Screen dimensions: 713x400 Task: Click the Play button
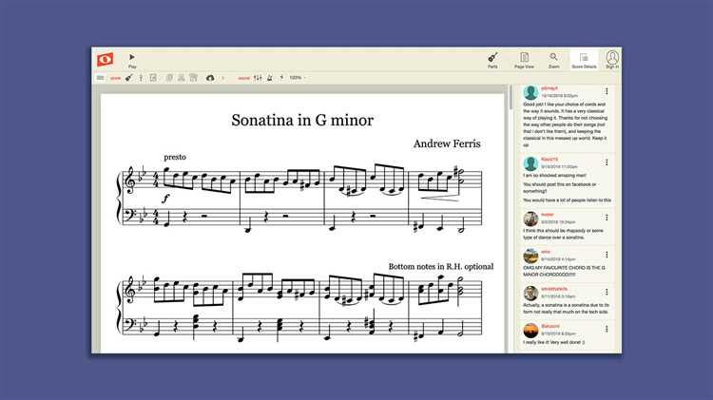[x=132, y=61]
